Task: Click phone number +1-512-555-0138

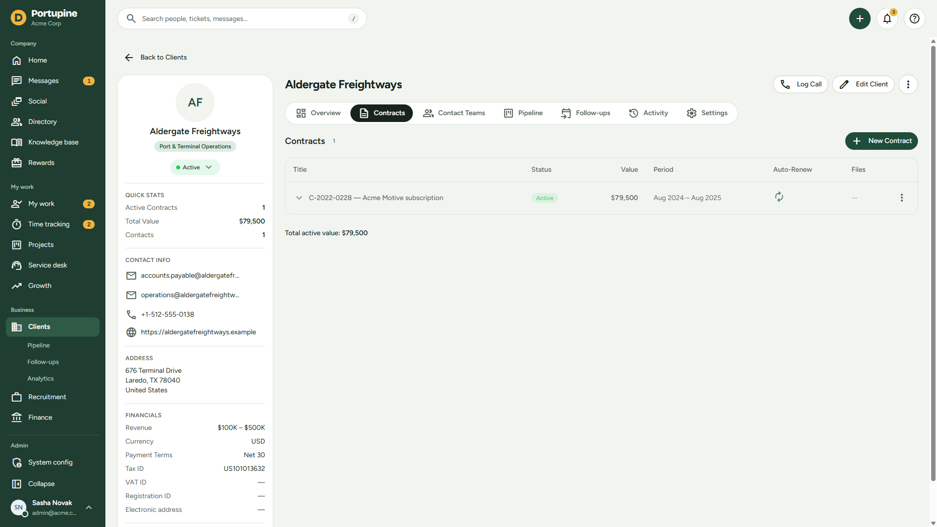Action: pyautogui.click(x=167, y=315)
